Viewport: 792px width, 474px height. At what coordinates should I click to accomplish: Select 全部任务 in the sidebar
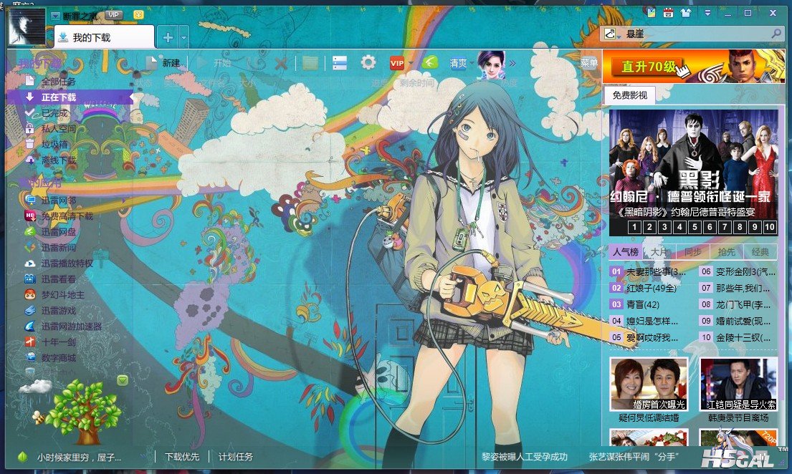tap(58, 82)
